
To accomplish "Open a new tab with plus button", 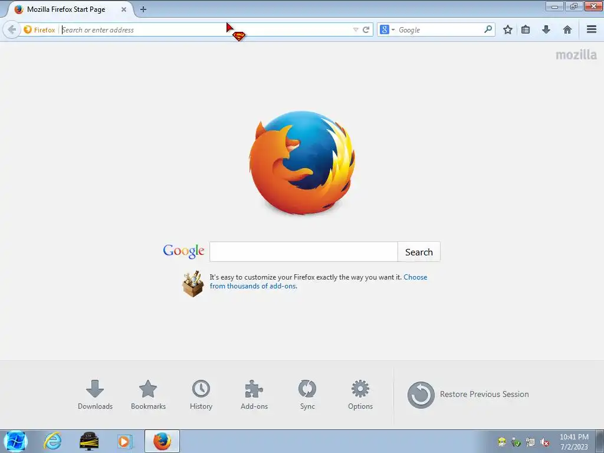I will 143,9.
